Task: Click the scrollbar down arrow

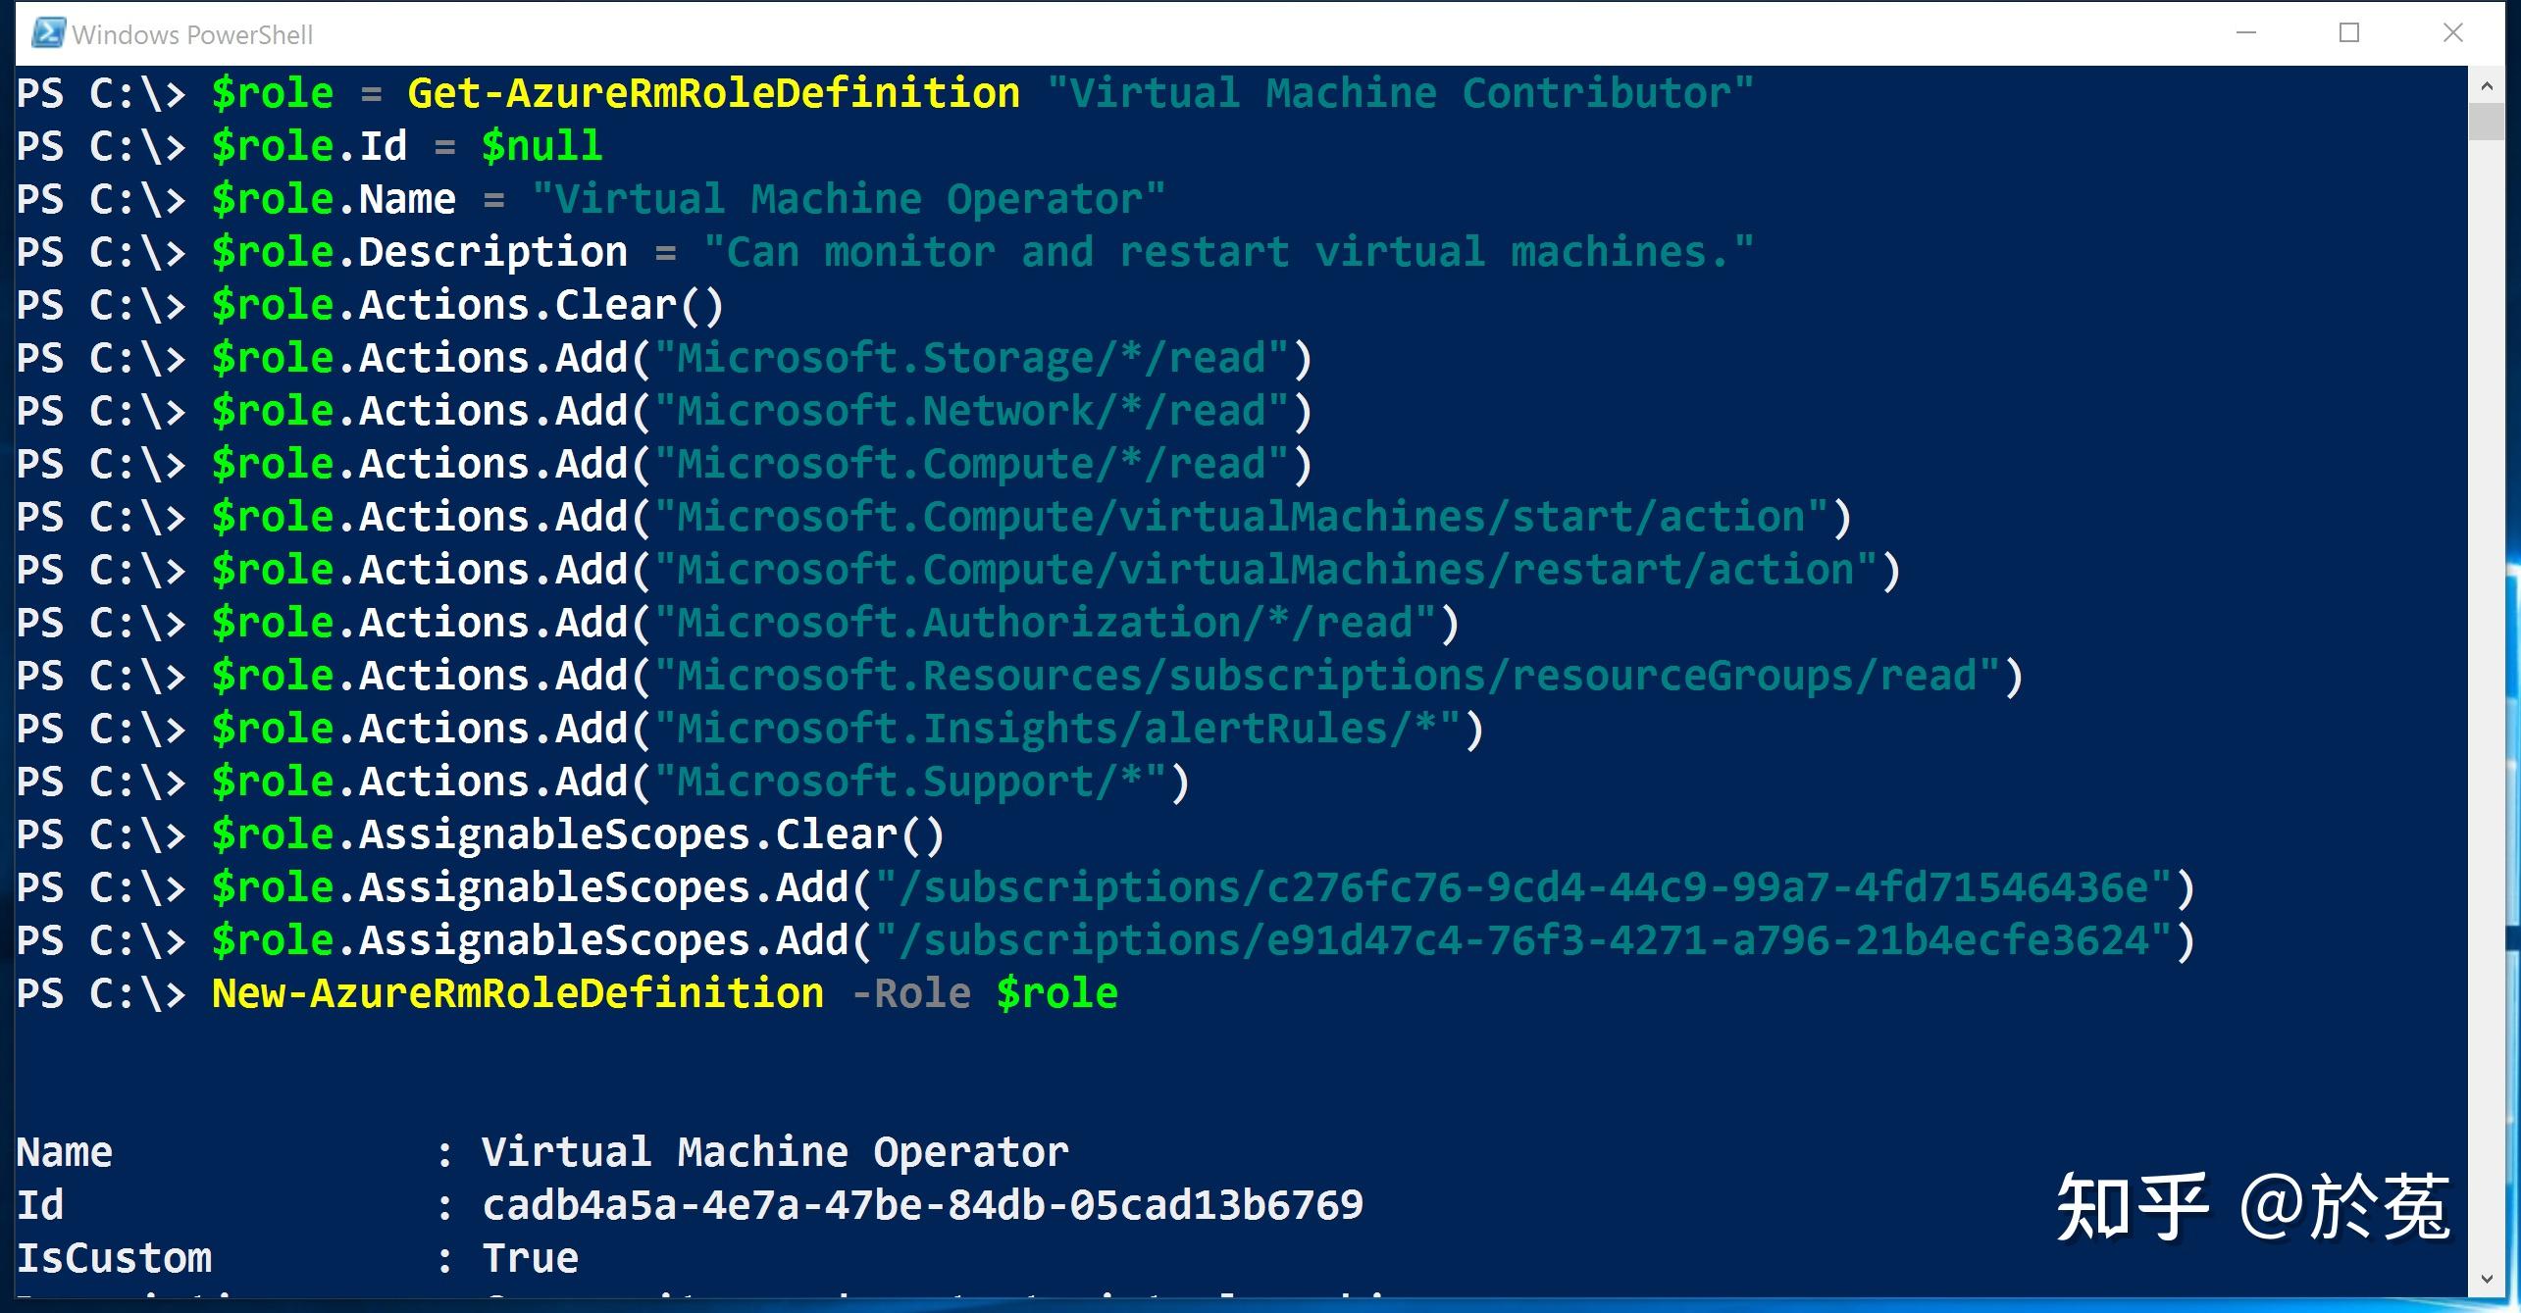Action: (x=2487, y=1279)
